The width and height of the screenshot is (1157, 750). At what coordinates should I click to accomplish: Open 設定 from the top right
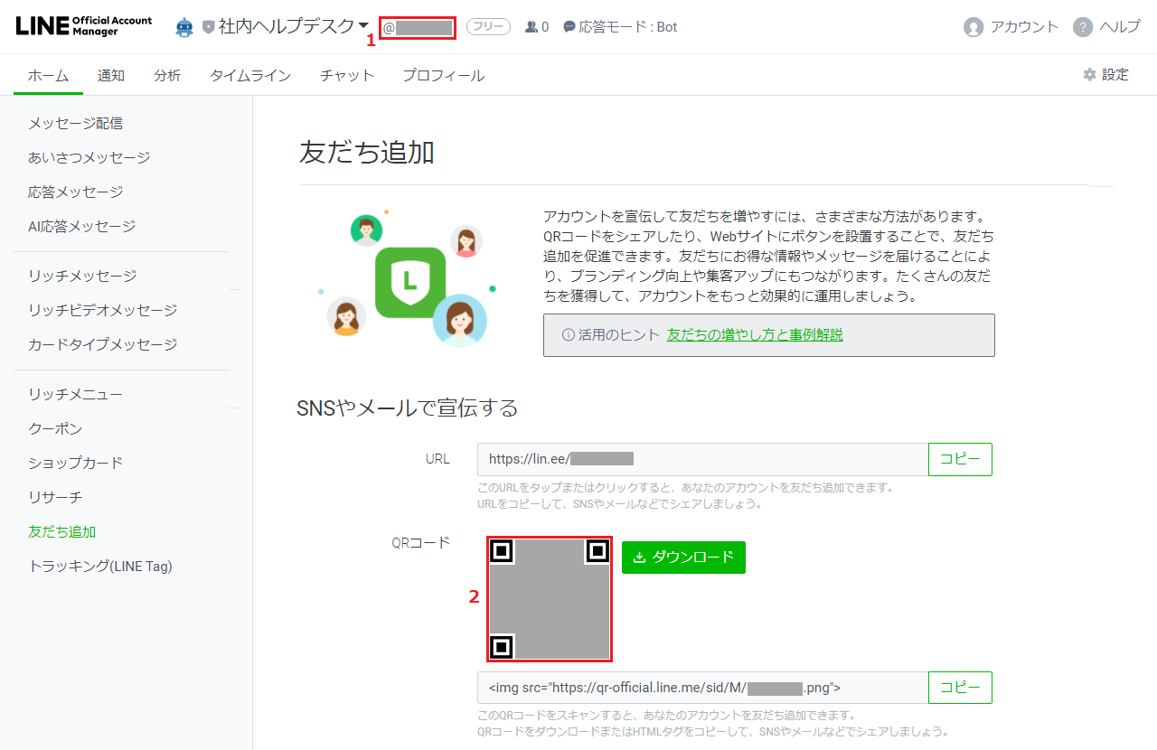(x=1115, y=74)
